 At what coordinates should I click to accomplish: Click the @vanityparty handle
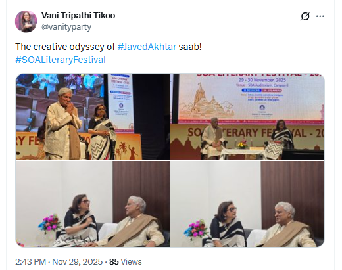tap(66, 27)
